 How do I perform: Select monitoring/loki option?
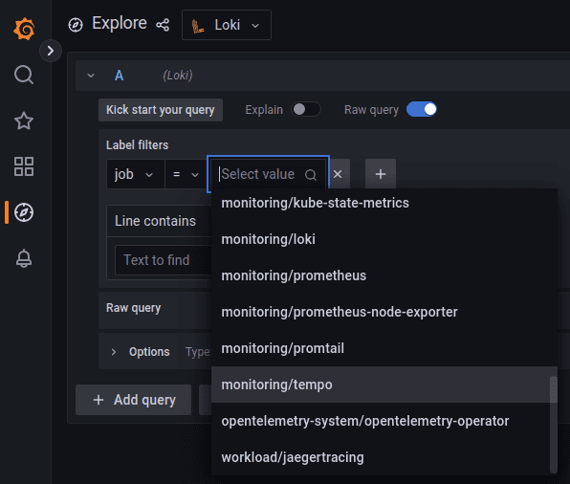(x=384, y=239)
